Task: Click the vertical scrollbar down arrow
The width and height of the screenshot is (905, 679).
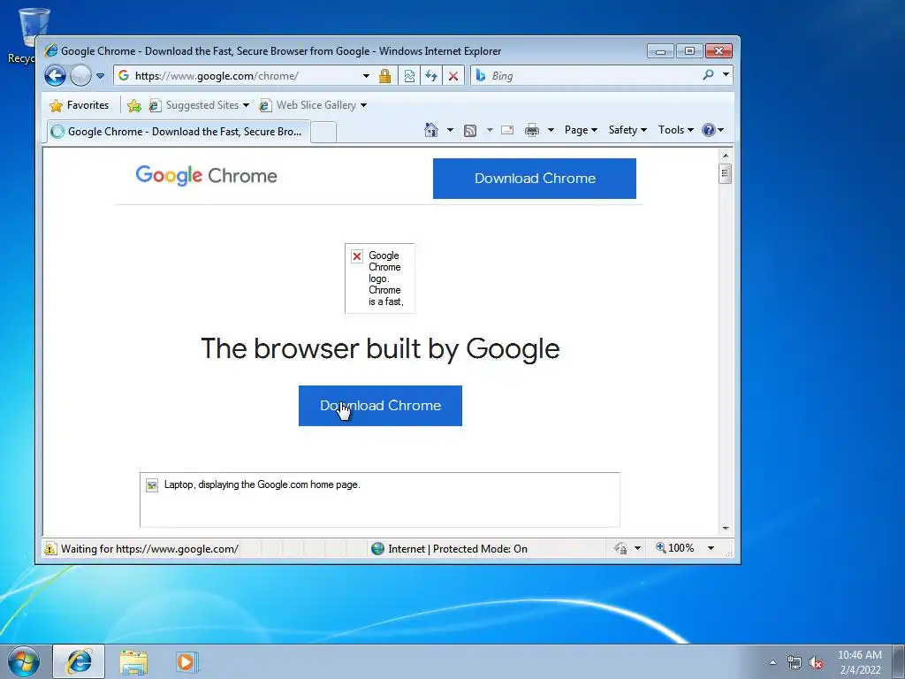Action: pyautogui.click(x=726, y=529)
